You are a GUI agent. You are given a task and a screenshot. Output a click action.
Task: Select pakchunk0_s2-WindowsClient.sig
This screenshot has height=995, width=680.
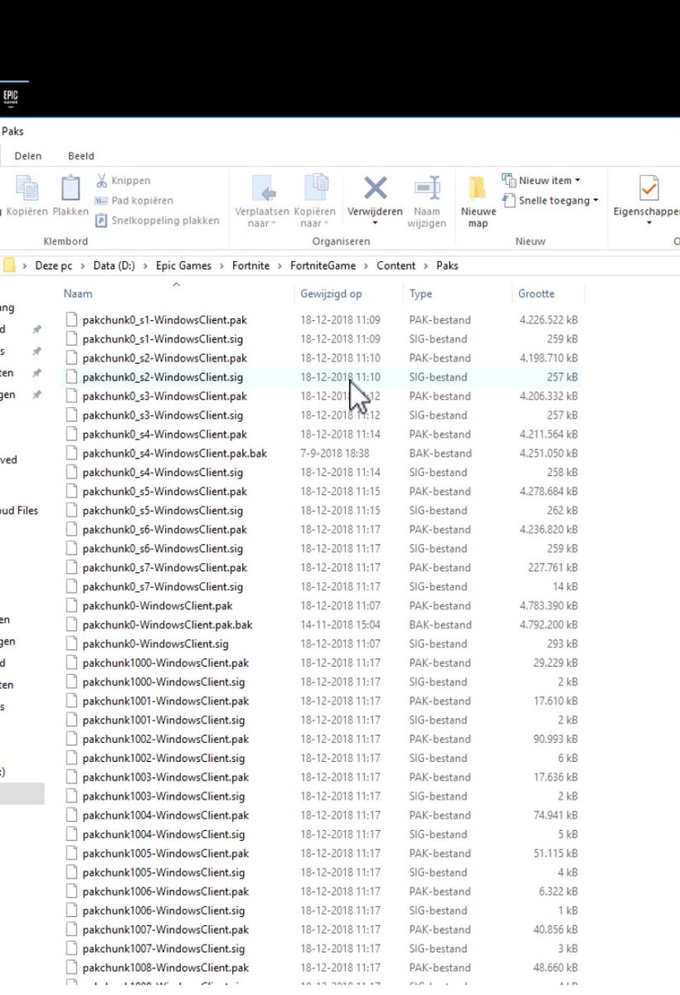163,376
